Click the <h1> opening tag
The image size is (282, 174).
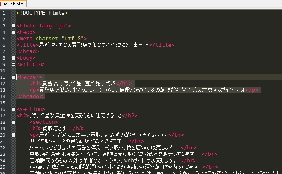coord(36,83)
